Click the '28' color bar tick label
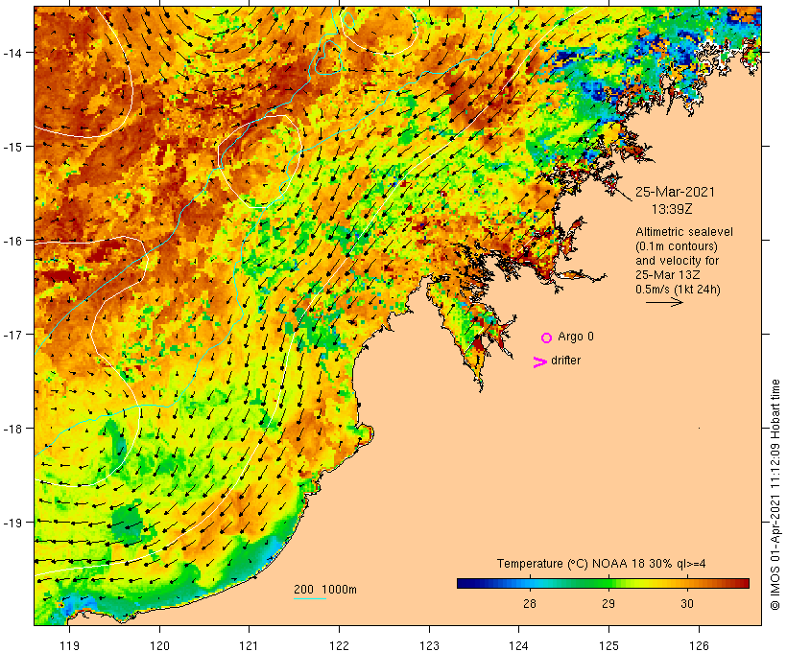This screenshot has width=787, height=652. click(530, 604)
